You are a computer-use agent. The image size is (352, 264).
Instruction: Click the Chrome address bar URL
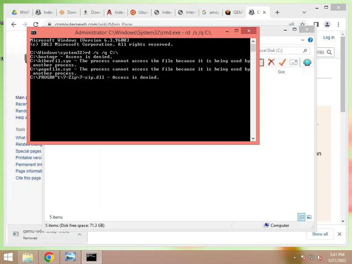93,24
